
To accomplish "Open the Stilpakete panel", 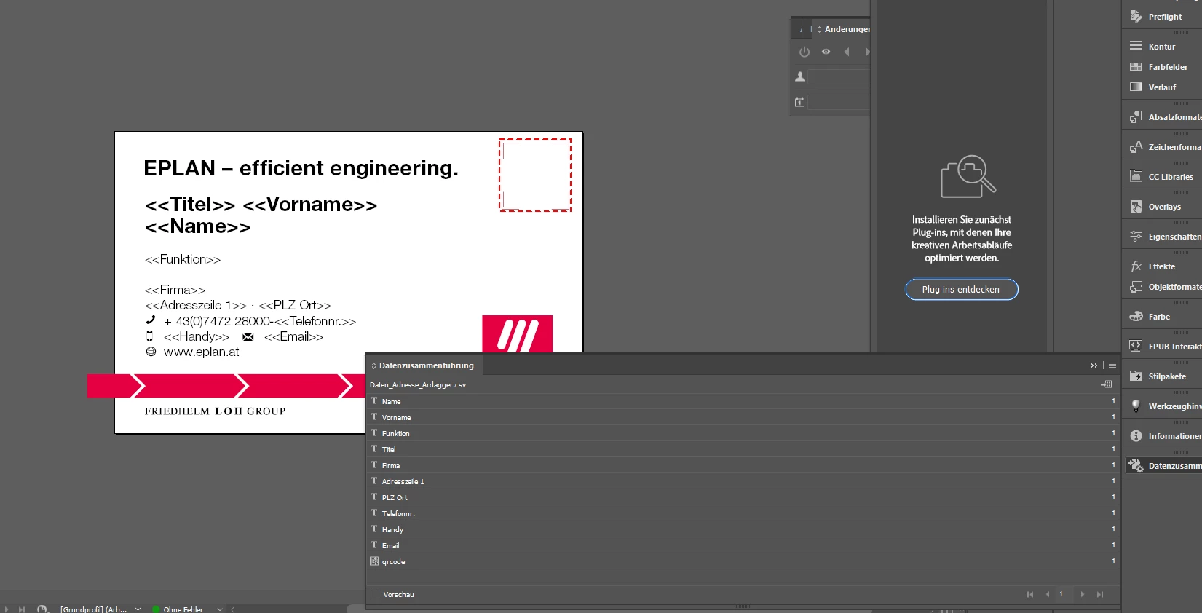I will pos(1163,376).
